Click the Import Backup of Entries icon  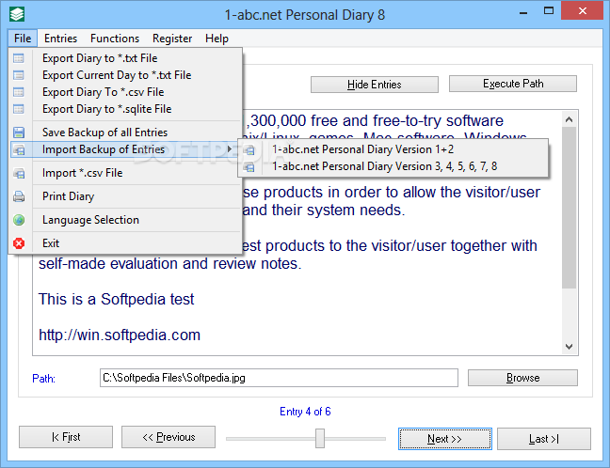coord(19,149)
